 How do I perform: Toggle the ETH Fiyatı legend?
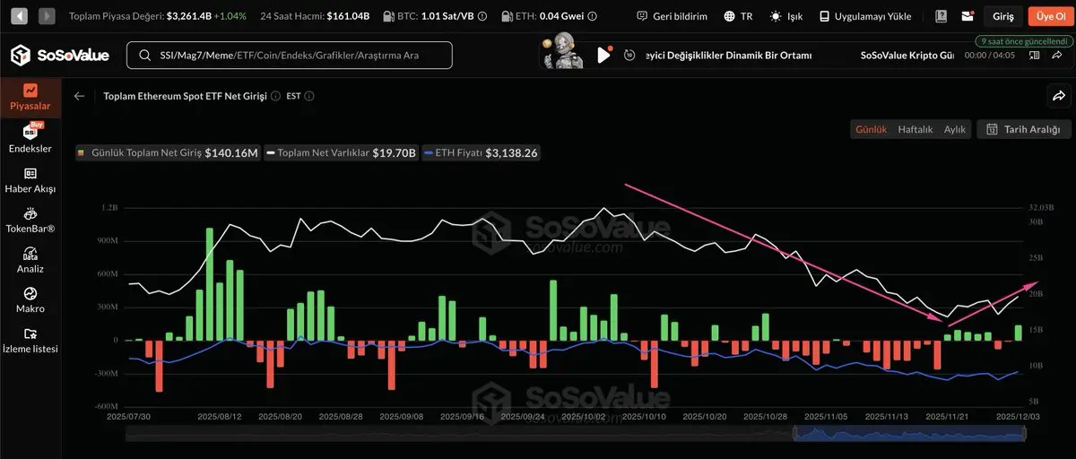[482, 153]
